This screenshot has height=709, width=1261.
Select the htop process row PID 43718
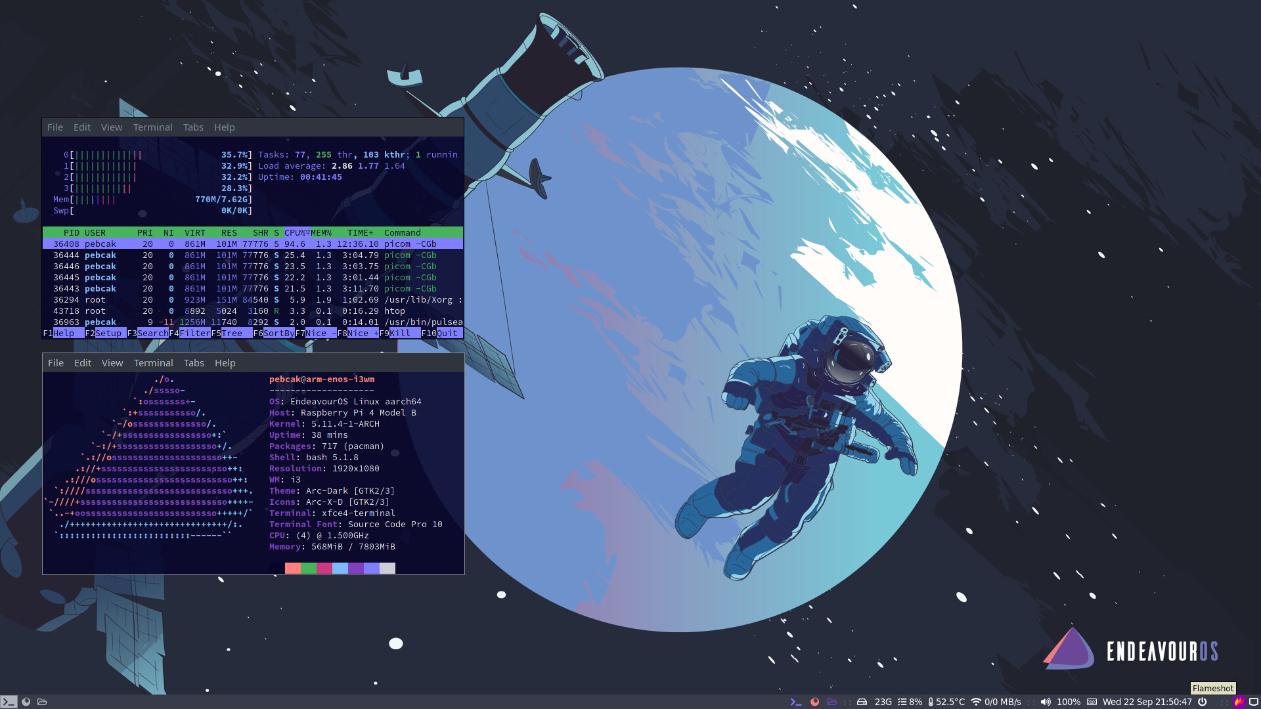coord(253,311)
